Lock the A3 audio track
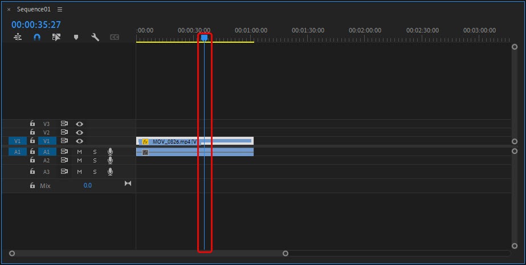The image size is (526, 265). tap(32, 172)
